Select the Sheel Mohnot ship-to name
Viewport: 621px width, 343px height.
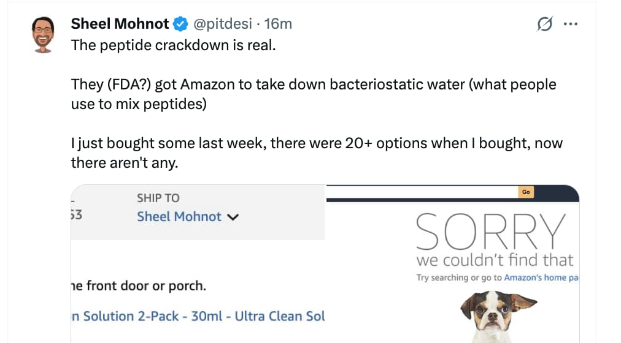point(179,216)
